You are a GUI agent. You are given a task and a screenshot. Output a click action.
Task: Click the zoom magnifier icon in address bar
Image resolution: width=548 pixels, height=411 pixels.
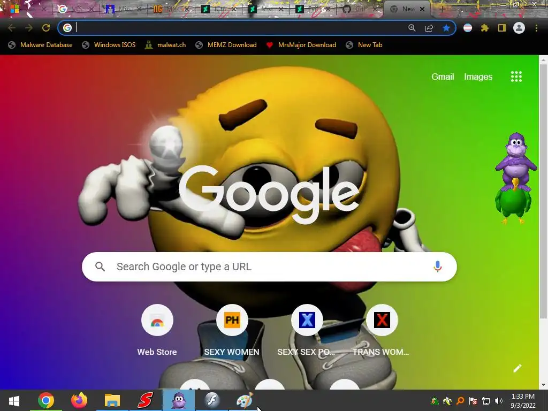tap(412, 28)
